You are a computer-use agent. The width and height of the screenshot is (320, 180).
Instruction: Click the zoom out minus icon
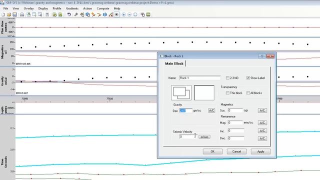(129, 14)
